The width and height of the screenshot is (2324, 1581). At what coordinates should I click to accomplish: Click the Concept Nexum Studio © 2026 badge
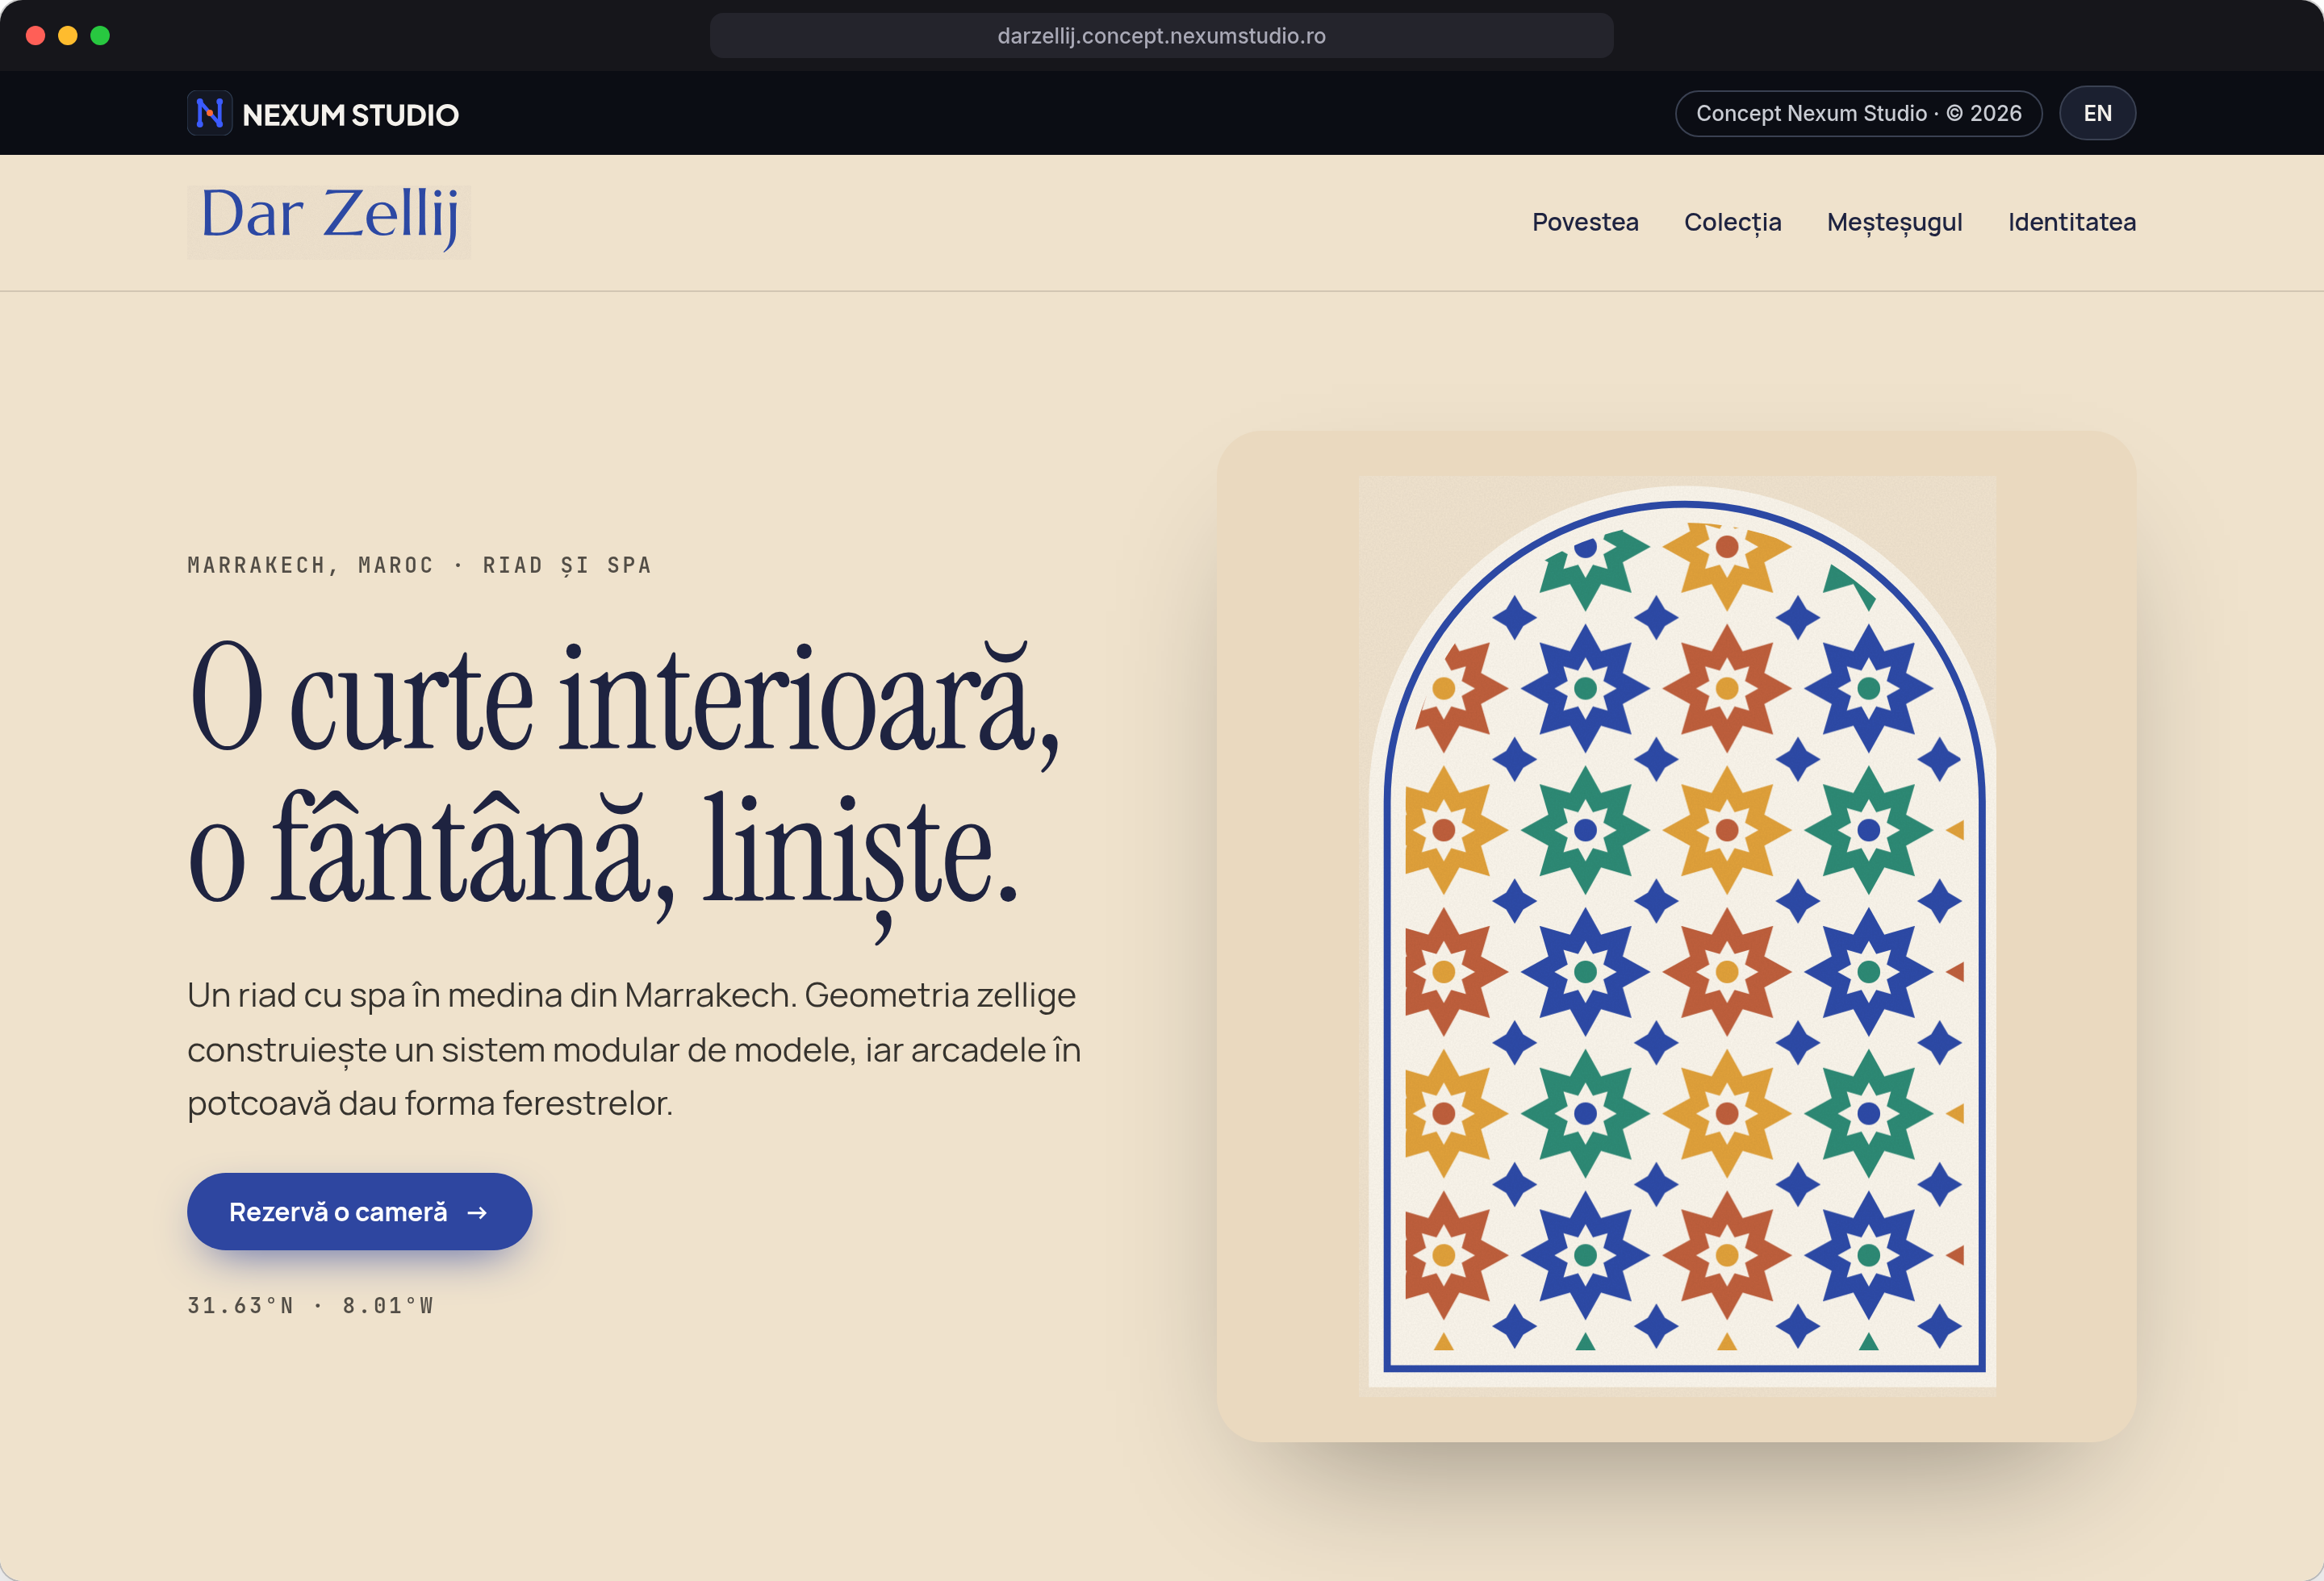click(x=1858, y=113)
